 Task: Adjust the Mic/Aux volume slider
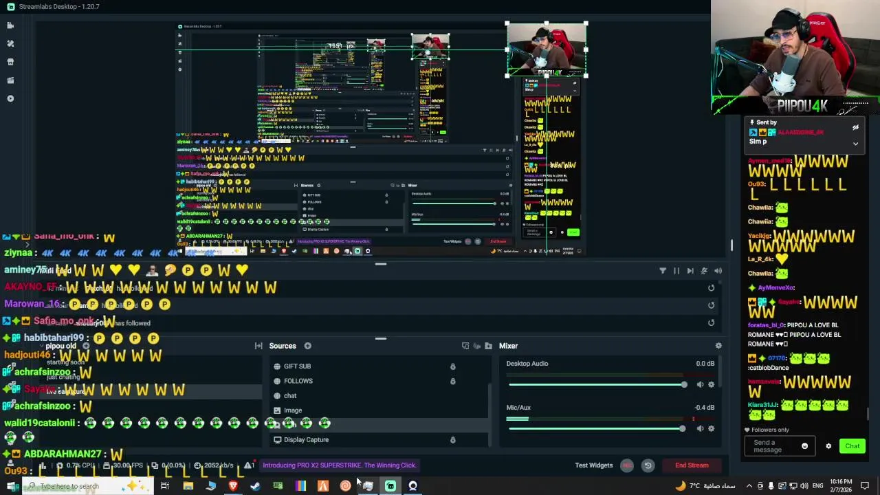point(596,428)
